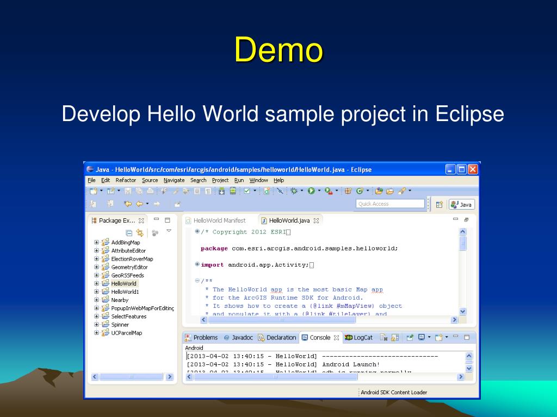This screenshot has width=557, height=417.
Task: Click the Display Selected Console icon
Action: pyautogui.click(x=422, y=338)
